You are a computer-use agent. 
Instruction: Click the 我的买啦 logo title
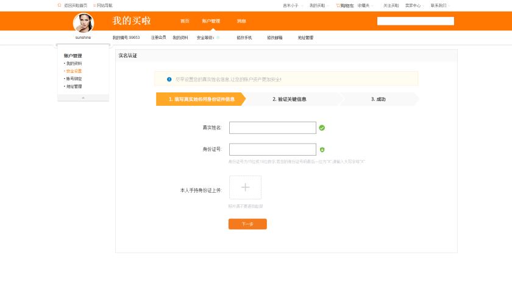pyautogui.click(x=132, y=21)
